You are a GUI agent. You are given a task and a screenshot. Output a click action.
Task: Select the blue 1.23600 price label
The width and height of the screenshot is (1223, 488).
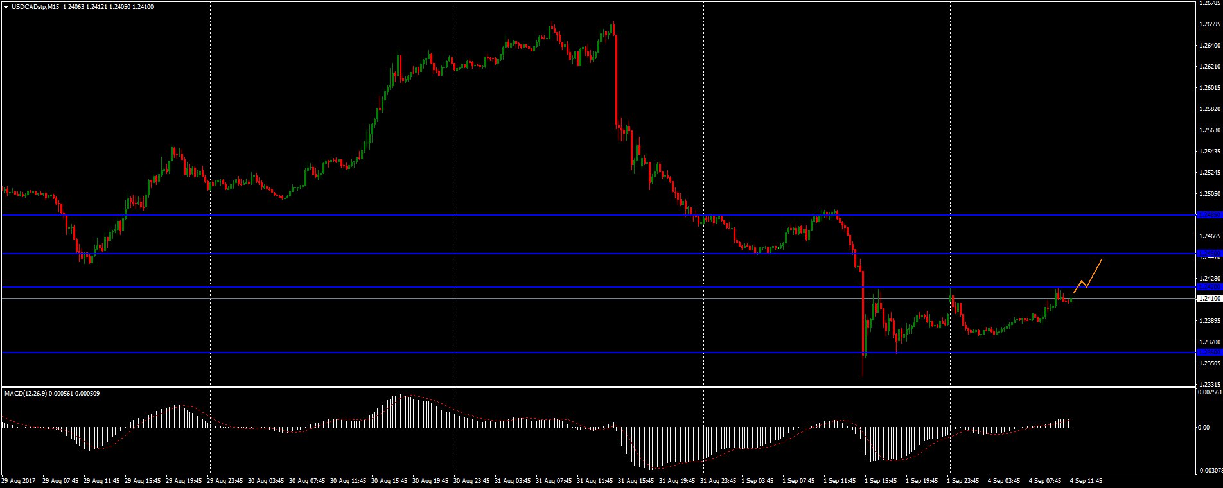click(x=1209, y=353)
